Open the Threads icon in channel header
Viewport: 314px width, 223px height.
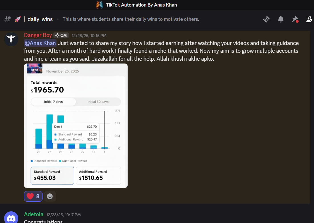[x=266, y=19]
